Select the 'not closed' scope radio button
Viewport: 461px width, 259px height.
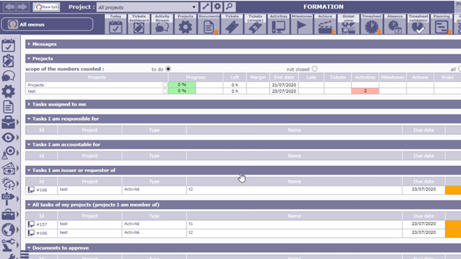(314, 69)
